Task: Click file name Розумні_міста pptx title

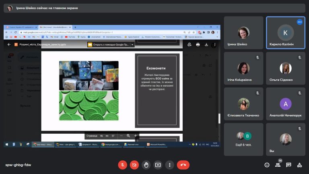Action: [43, 45]
